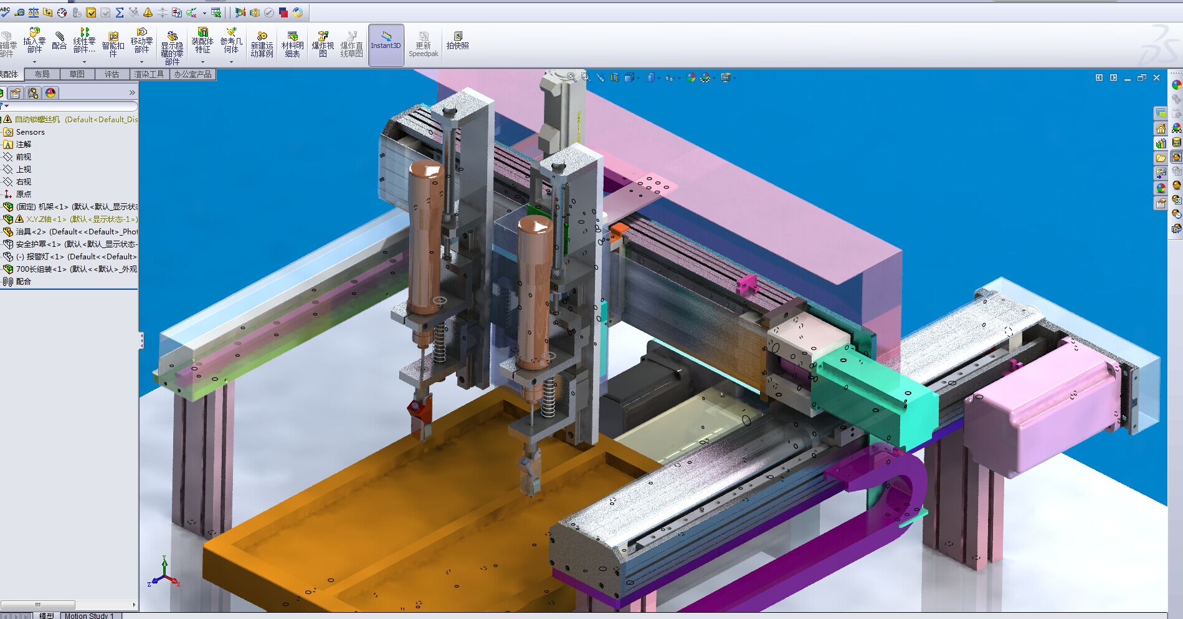Select the Smart Fasteners tool
This screenshot has width=1183, height=619.
113,44
